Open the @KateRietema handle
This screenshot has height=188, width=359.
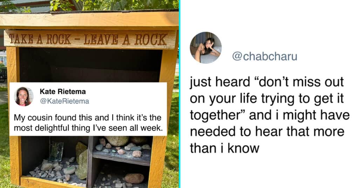[x=65, y=101]
